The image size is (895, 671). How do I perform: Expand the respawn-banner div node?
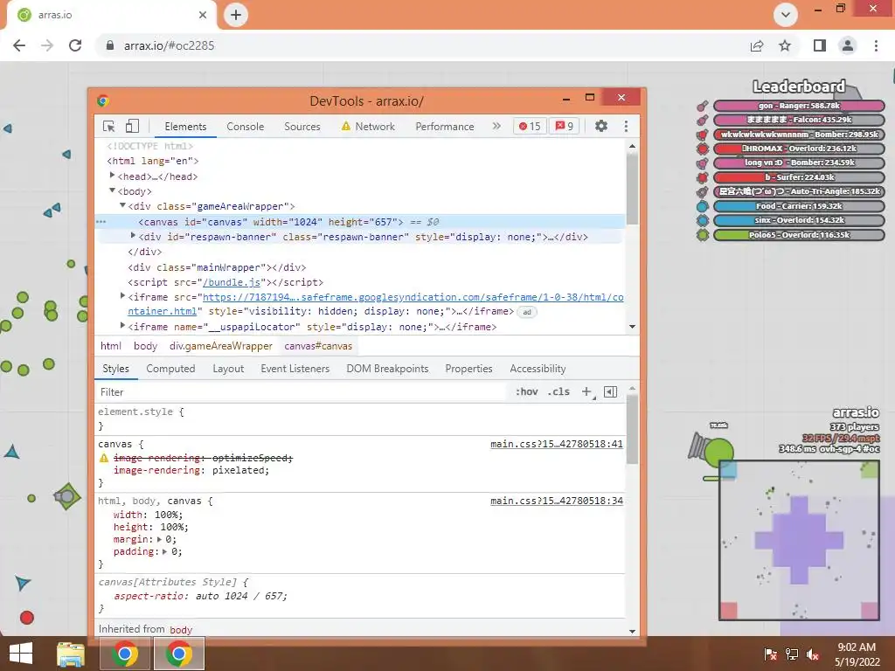click(133, 236)
